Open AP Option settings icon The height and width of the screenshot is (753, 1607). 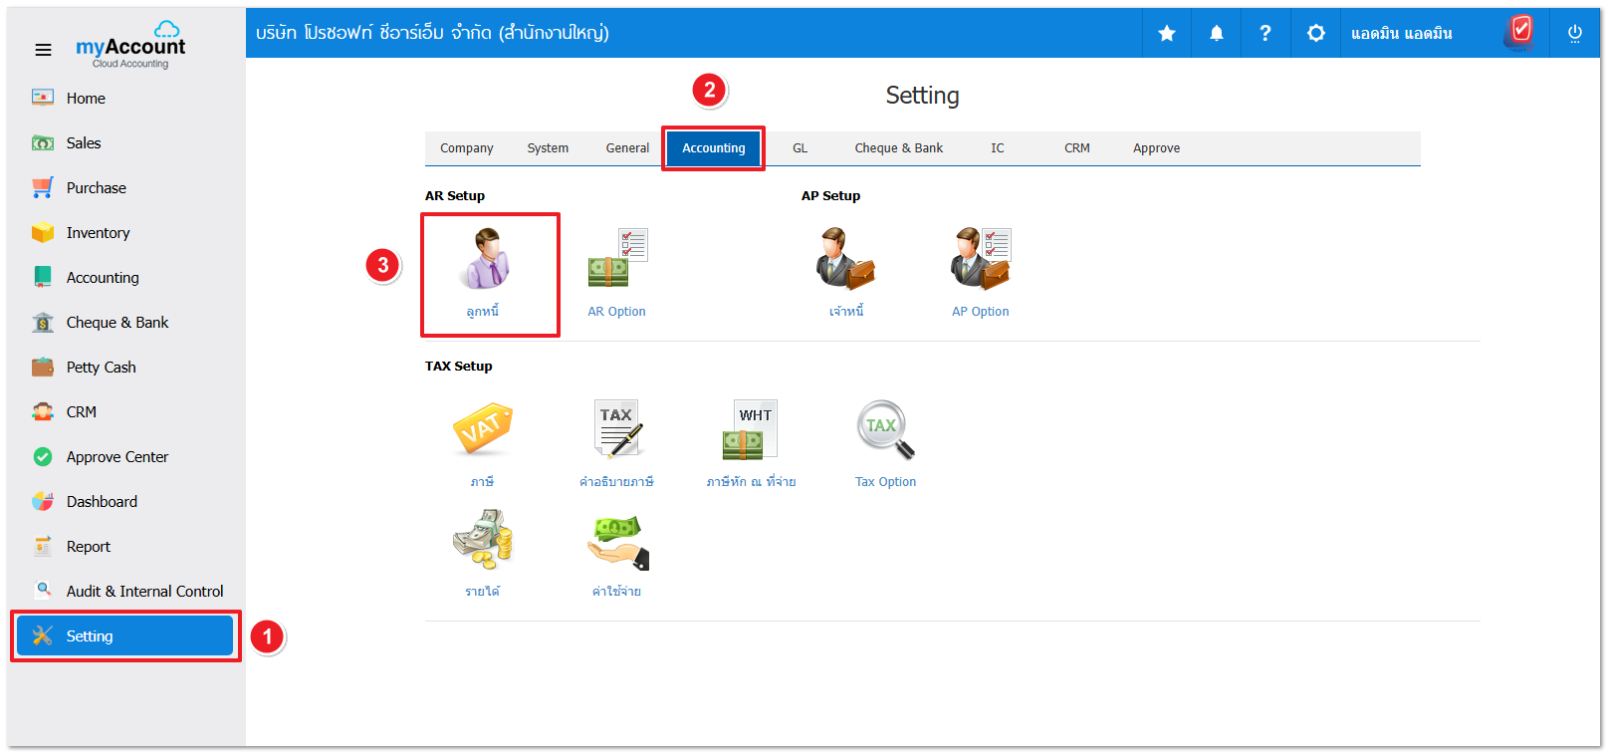tap(981, 260)
